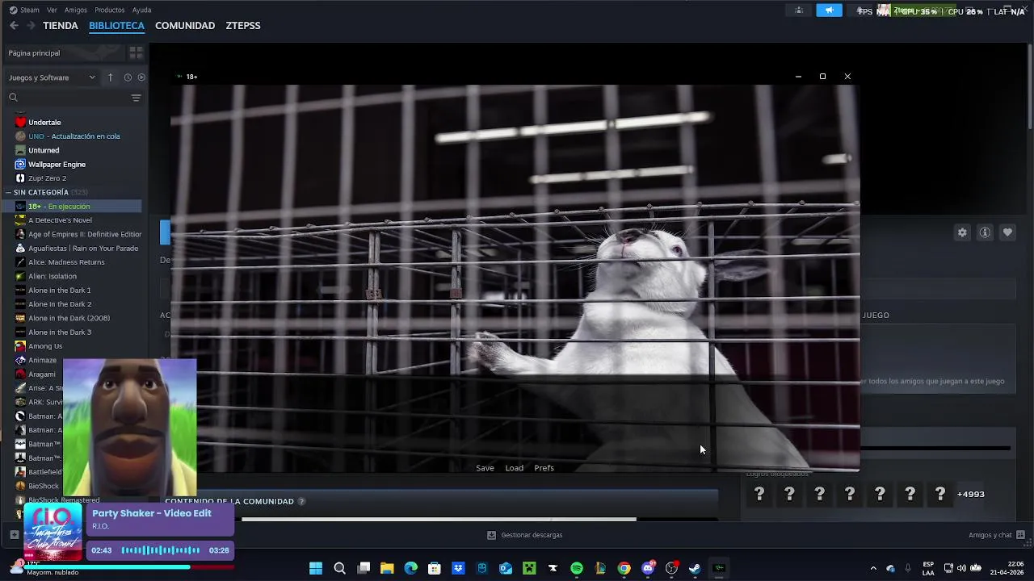Open Amigos y chat

(997, 535)
